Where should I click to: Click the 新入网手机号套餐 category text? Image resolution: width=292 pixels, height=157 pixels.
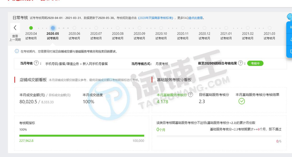pyautogui.click(x=95, y=64)
